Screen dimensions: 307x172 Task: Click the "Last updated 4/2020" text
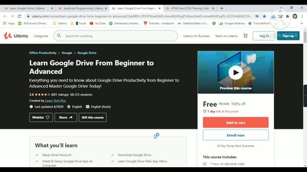[49, 107]
